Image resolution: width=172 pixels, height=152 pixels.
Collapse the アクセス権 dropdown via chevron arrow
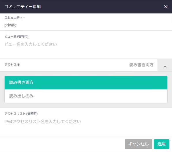(x=165, y=67)
